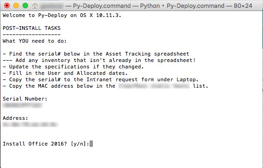Click the 'Serial Number:' label
Viewport: 263px width, 168px height.
click(25, 99)
